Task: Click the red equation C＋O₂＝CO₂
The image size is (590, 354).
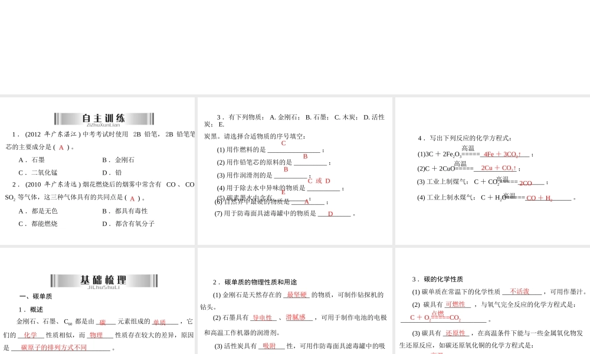Action: point(435,316)
